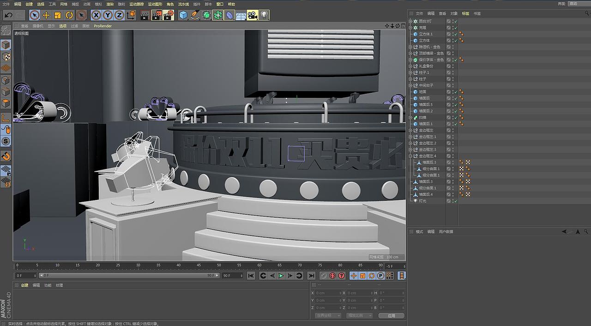Screen dimensions: 591x326
Task: Expand the 中间台子 group
Action: click(410, 85)
